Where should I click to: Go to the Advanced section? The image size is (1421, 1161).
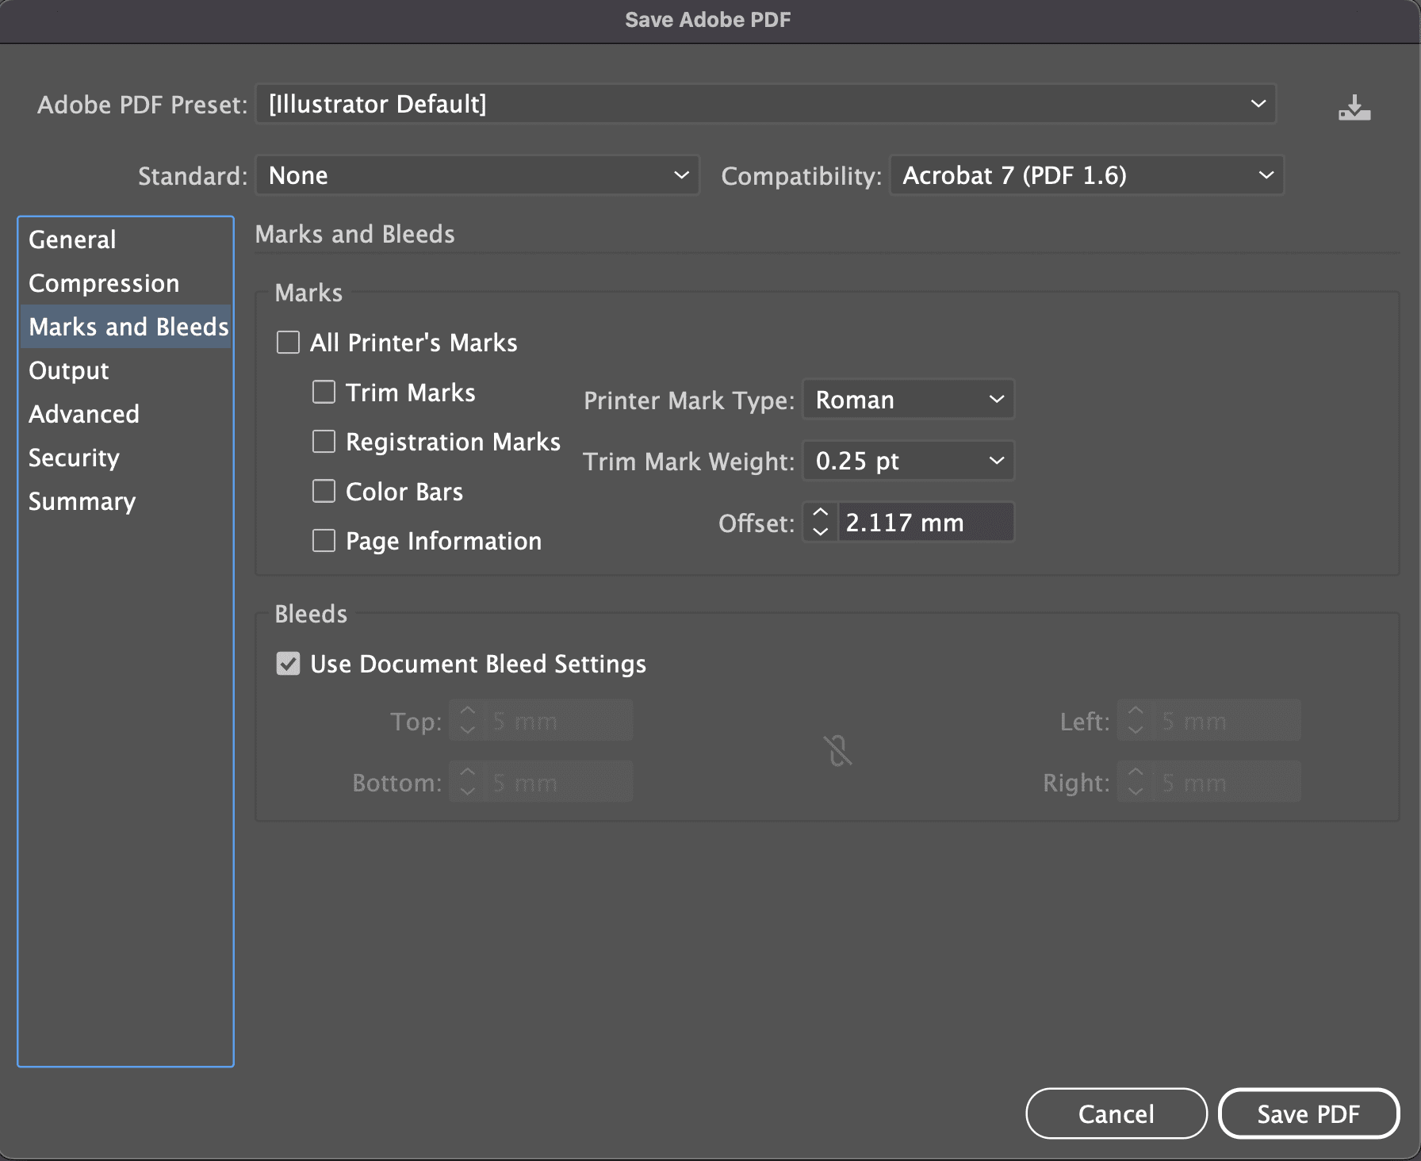click(x=125, y=414)
